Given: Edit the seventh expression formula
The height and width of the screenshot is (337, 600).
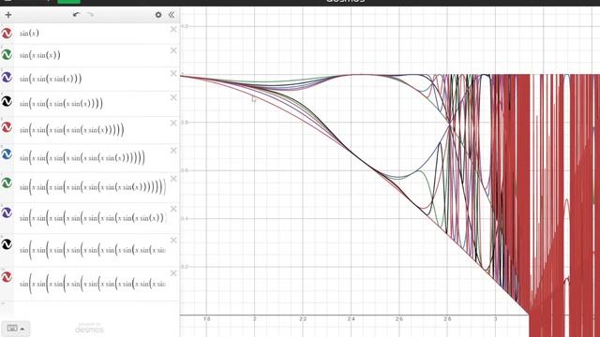Looking at the screenshot, I should pos(92,187).
